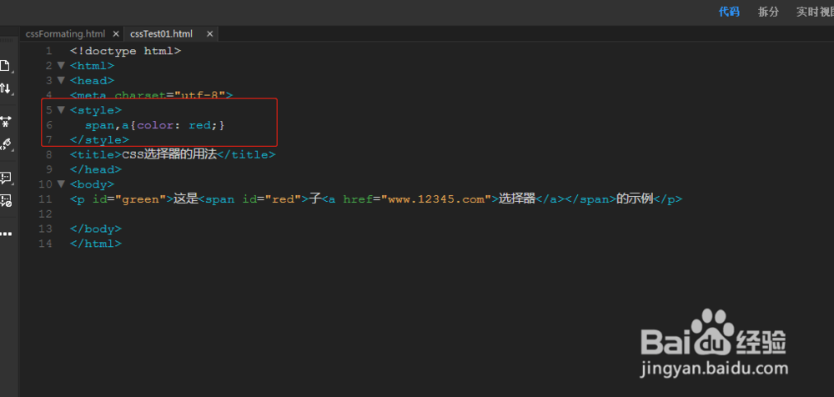Click the closing </body> tag
834x397 pixels.
pyautogui.click(x=96, y=229)
